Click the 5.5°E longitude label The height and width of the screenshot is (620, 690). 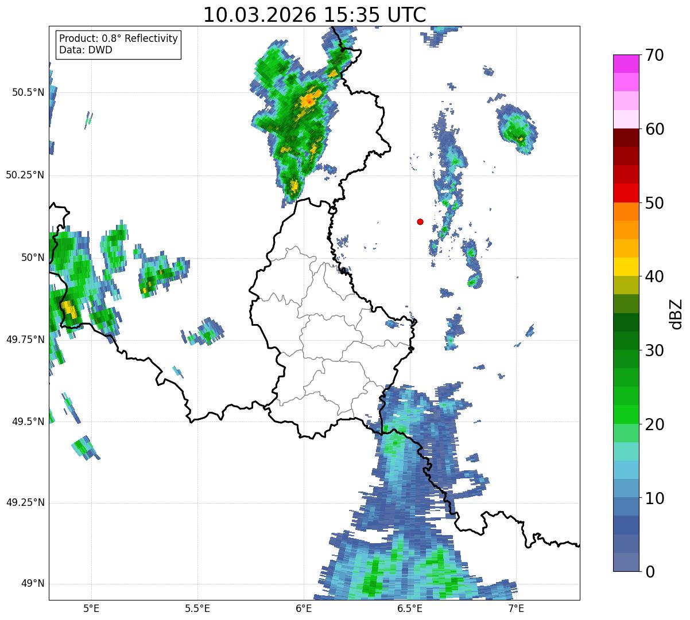click(x=197, y=609)
